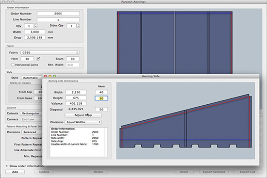Open the Fabric C916 dropdown
Screen dimensions: 267x178
(50, 52)
